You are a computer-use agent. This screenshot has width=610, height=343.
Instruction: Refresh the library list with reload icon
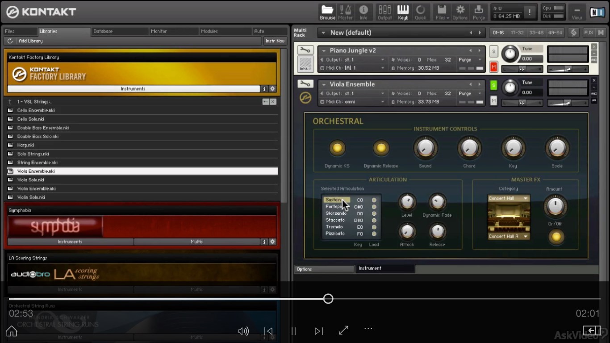click(x=10, y=41)
